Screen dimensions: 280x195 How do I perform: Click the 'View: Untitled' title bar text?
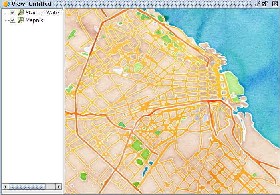coord(31,4)
